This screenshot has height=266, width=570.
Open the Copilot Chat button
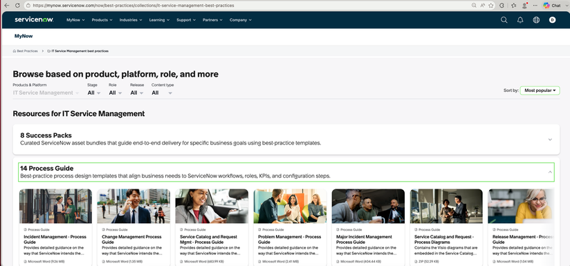[552, 6]
